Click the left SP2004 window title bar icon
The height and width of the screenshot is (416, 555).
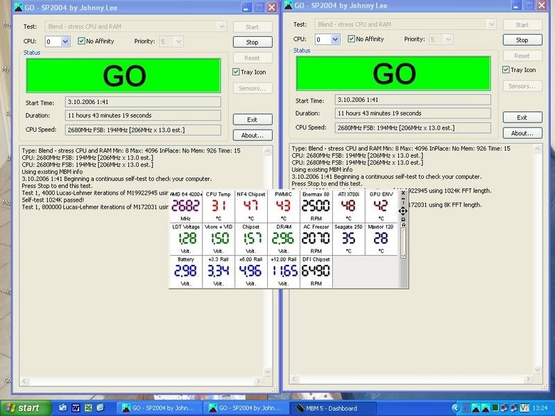click(x=18, y=7)
